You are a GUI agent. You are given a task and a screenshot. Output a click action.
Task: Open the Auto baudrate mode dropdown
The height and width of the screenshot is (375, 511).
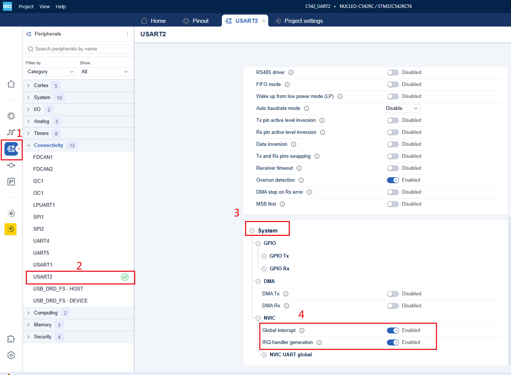click(402, 108)
